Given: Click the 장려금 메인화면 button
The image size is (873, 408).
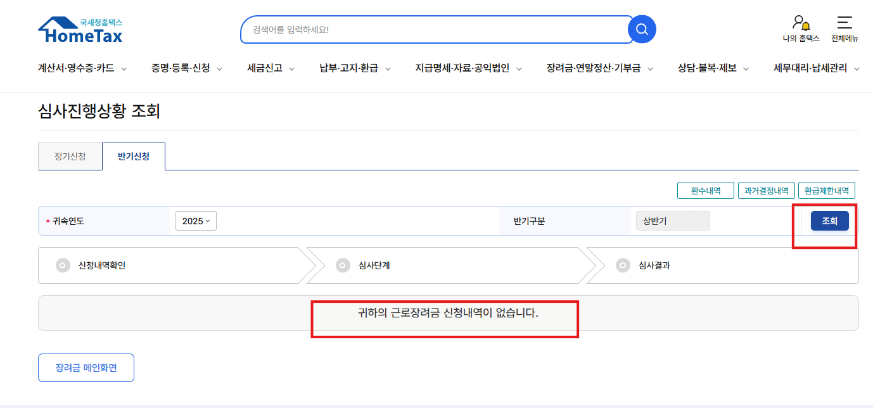Looking at the screenshot, I should (x=86, y=367).
